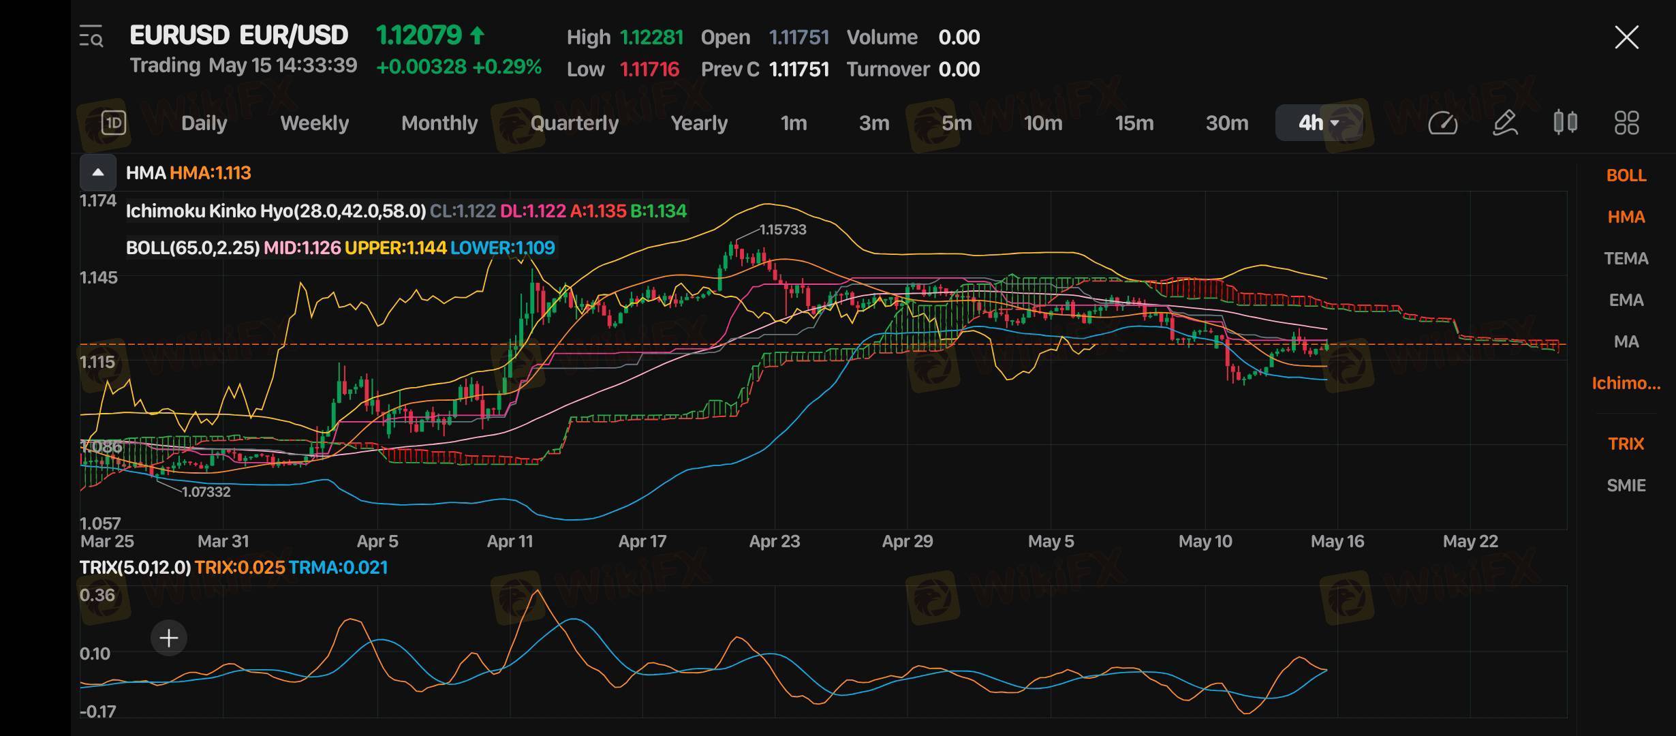
Task: Close the chart with the X icon
Action: point(1626,37)
